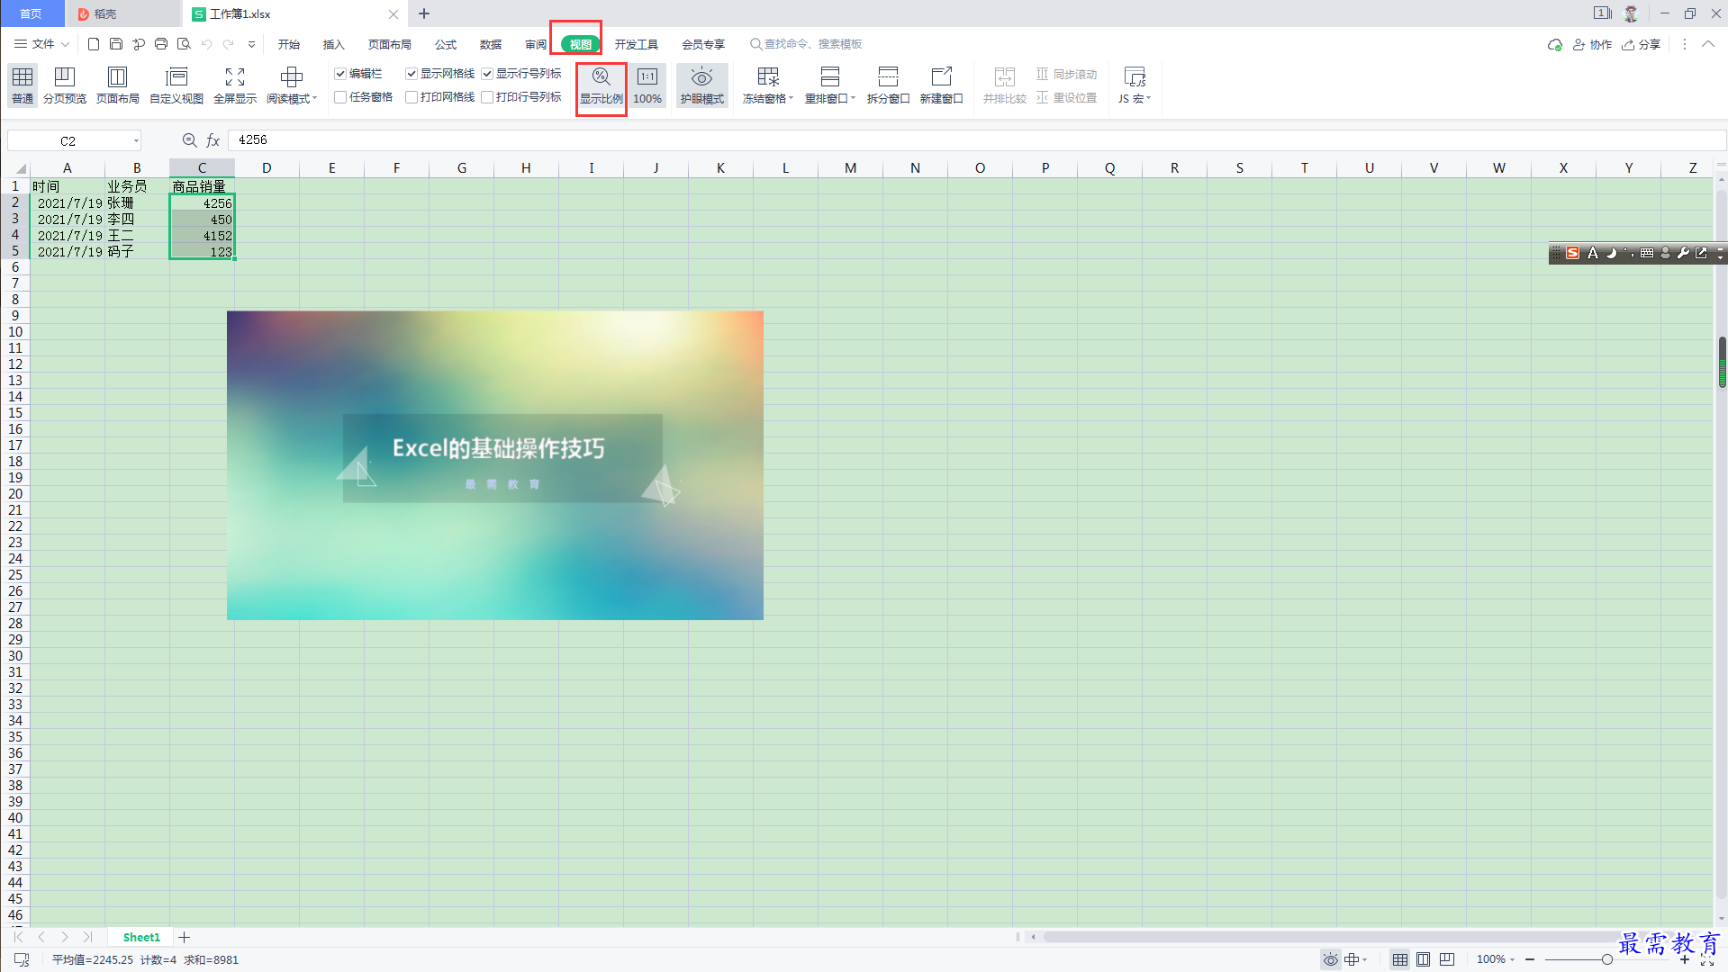Screen dimensions: 1728x972
Task: Click the 查找命令 search box
Action: tap(806, 44)
